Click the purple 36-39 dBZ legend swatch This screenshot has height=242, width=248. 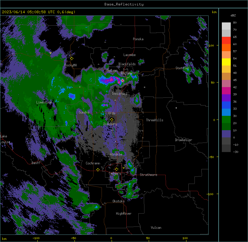coord(226,98)
